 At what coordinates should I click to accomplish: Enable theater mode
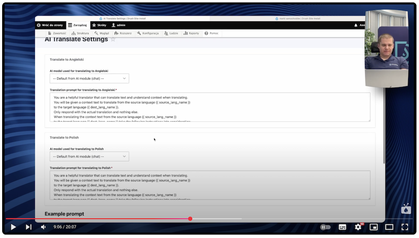389,227
